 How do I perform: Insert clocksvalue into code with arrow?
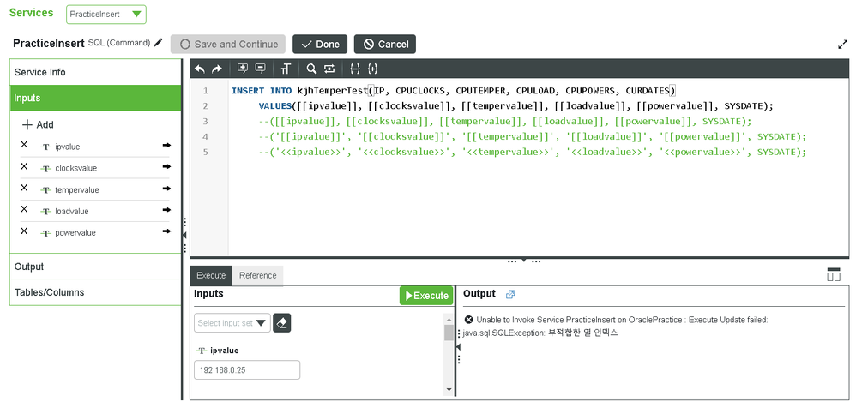(x=166, y=167)
